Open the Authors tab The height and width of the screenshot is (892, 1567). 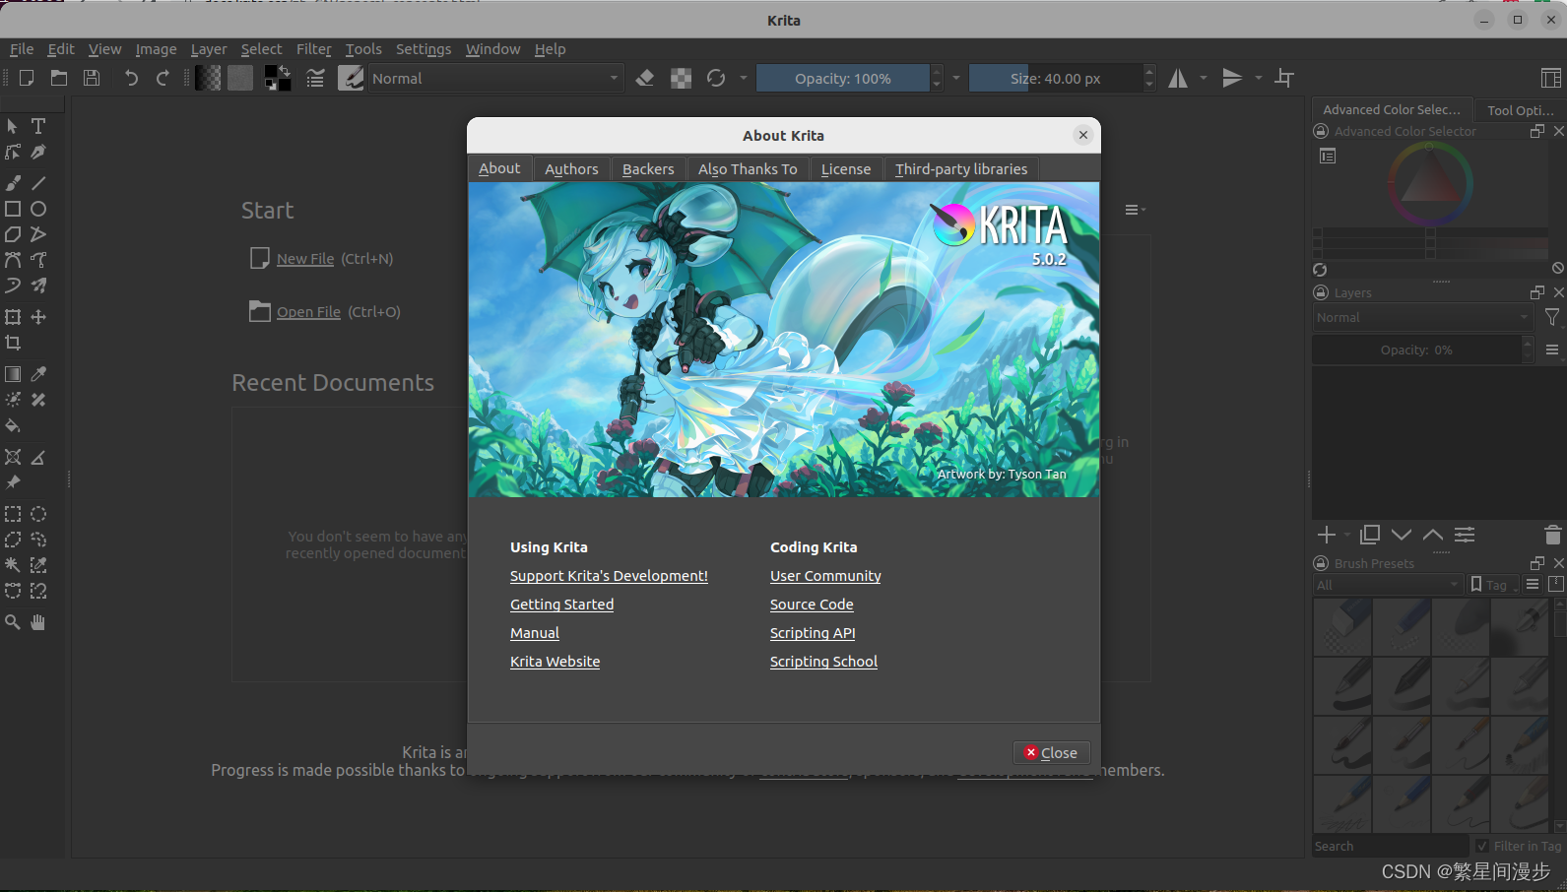571,169
